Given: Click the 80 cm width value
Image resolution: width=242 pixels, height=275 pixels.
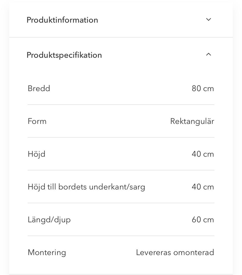Looking at the screenshot, I should [203, 89].
